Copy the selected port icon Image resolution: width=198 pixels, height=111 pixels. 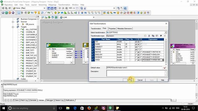coord(153,36)
